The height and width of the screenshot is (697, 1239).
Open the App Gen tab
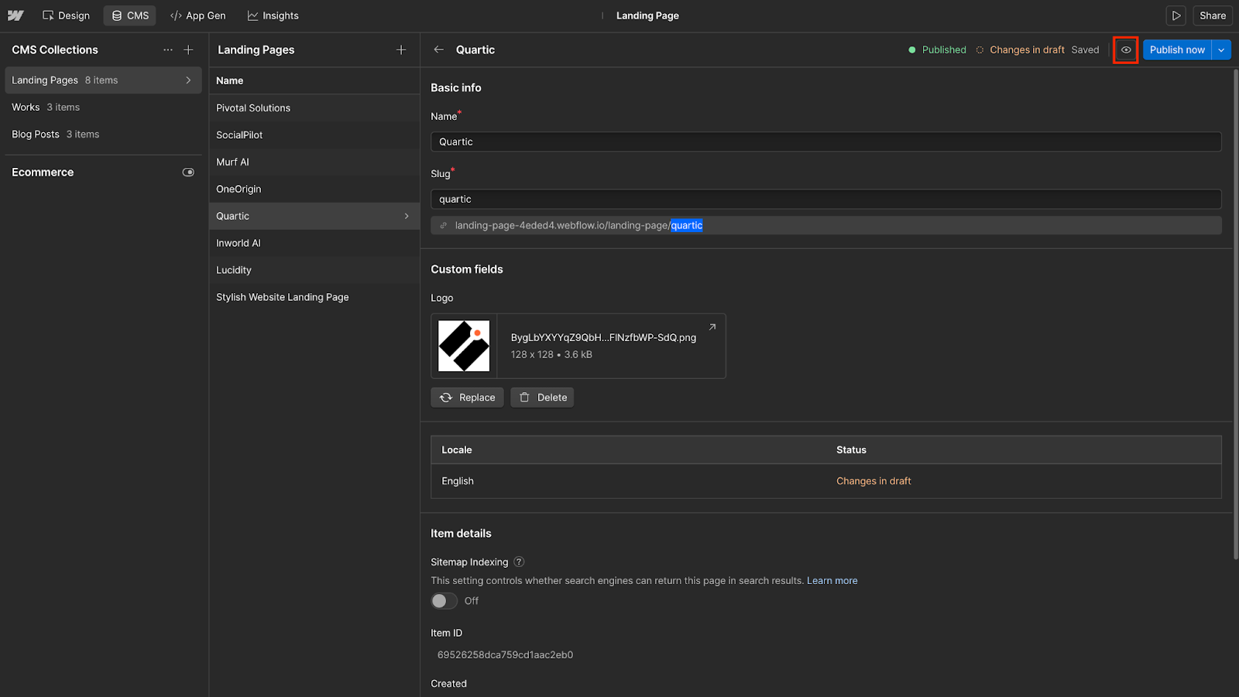tap(198, 15)
